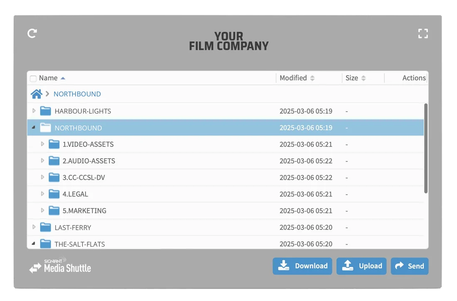Click the modified date of 4.LEGAL
Image resolution: width=457 pixels, height=301 pixels.
click(x=306, y=194)
